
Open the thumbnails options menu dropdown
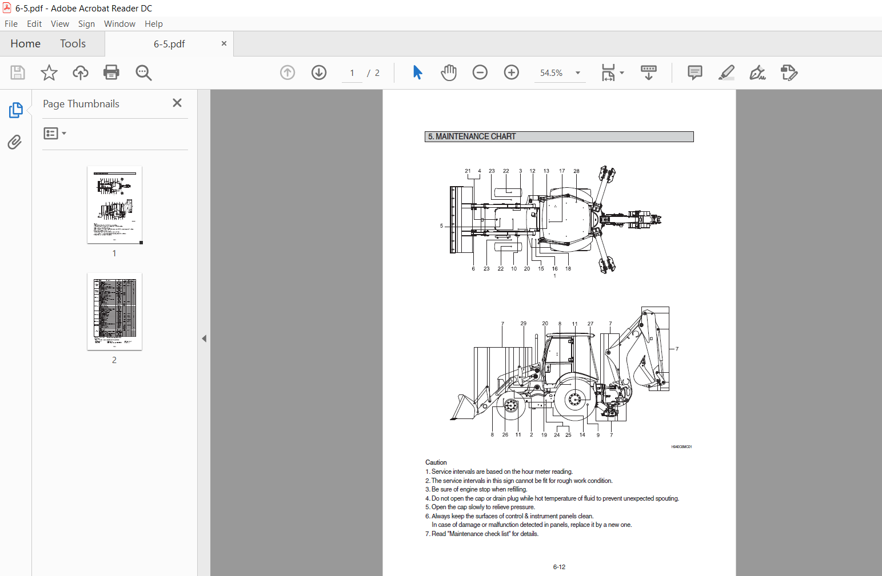coord(55,134)
